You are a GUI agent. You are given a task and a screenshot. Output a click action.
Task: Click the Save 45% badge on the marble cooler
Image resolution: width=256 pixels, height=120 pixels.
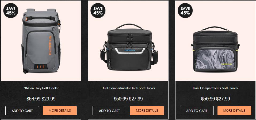(185, 10)
